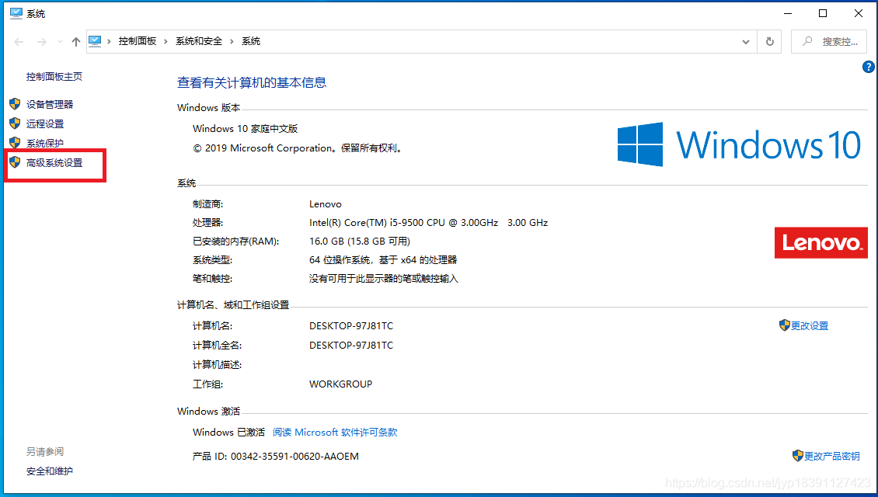Click the RAM value 16.0 GB (15.8 GB 可用)
This screenshot has height=497, width=878.
[x=360, y=242]
